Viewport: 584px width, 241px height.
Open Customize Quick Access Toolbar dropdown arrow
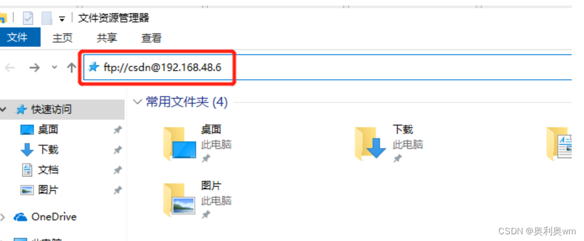pyautogui.click(x=62, y=19)
